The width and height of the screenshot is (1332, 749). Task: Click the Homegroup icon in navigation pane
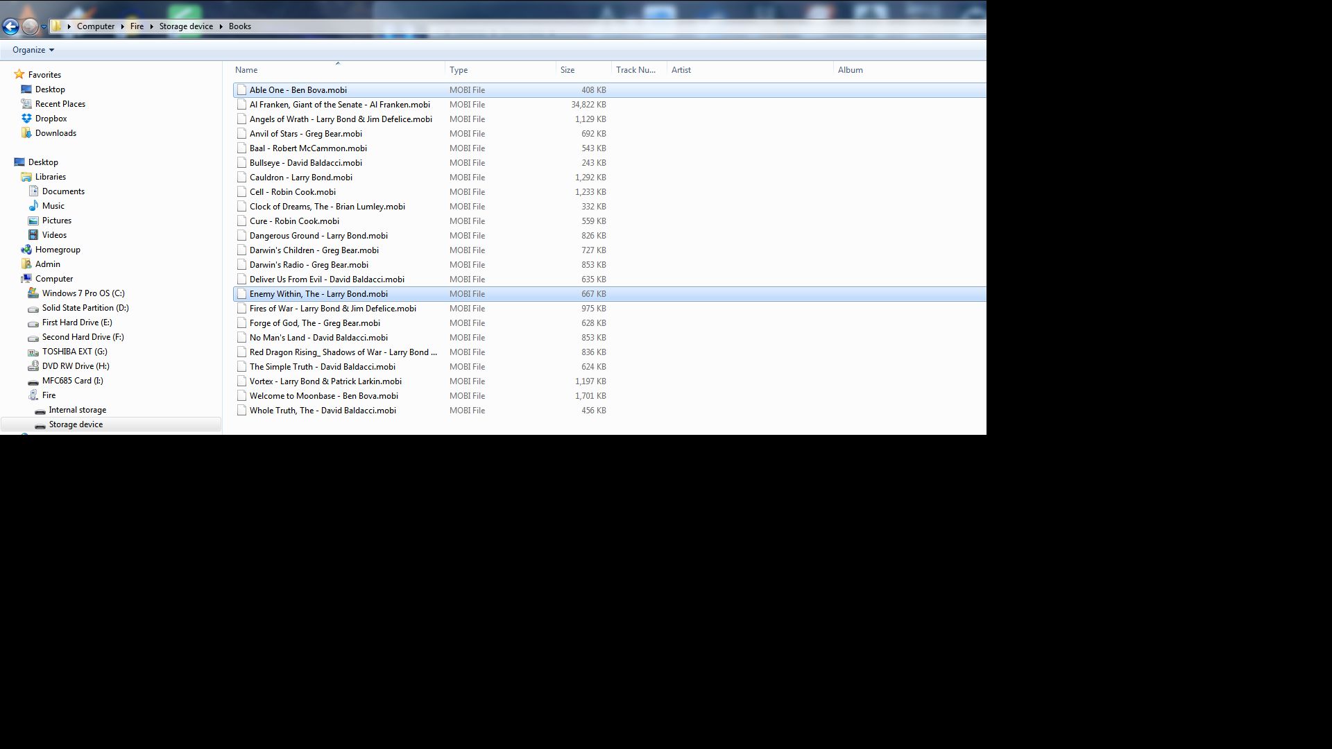[x=26, y=250]
